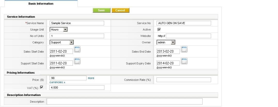Click the Support Expiry Date label
The width and height of the screenshot is (278, 107).
pyautogui.click(x=138, y=63)
